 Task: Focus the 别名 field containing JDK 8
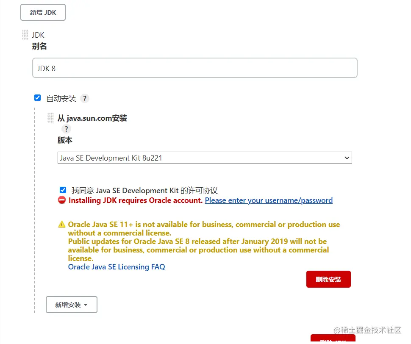[x=195, y=68]
